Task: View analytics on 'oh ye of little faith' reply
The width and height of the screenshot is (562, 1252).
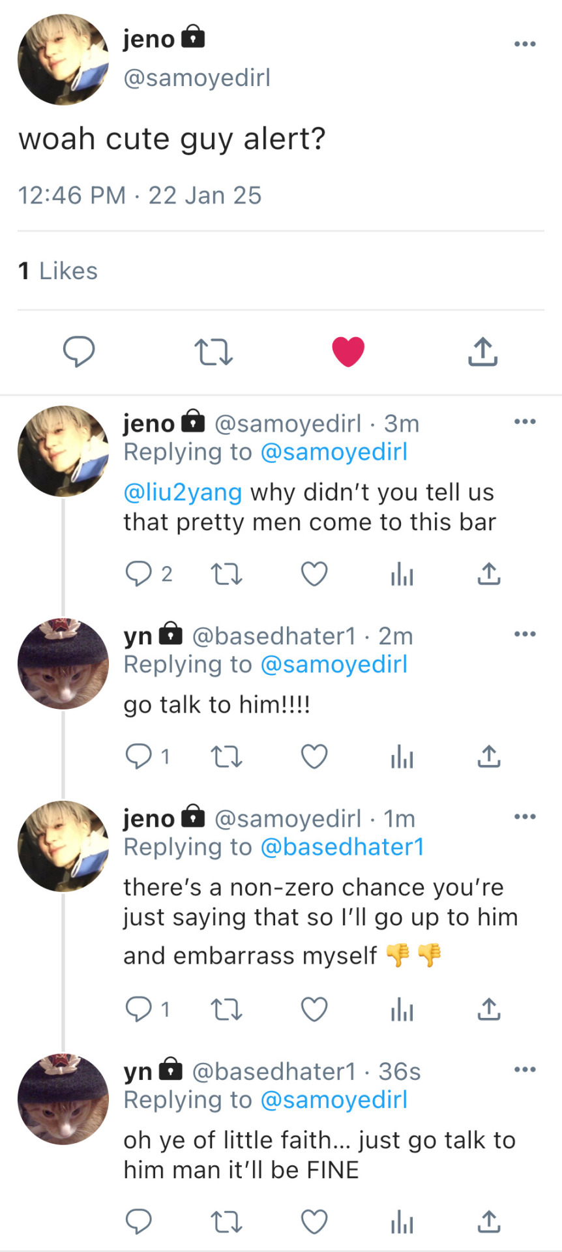Action: click(402, 1222)
